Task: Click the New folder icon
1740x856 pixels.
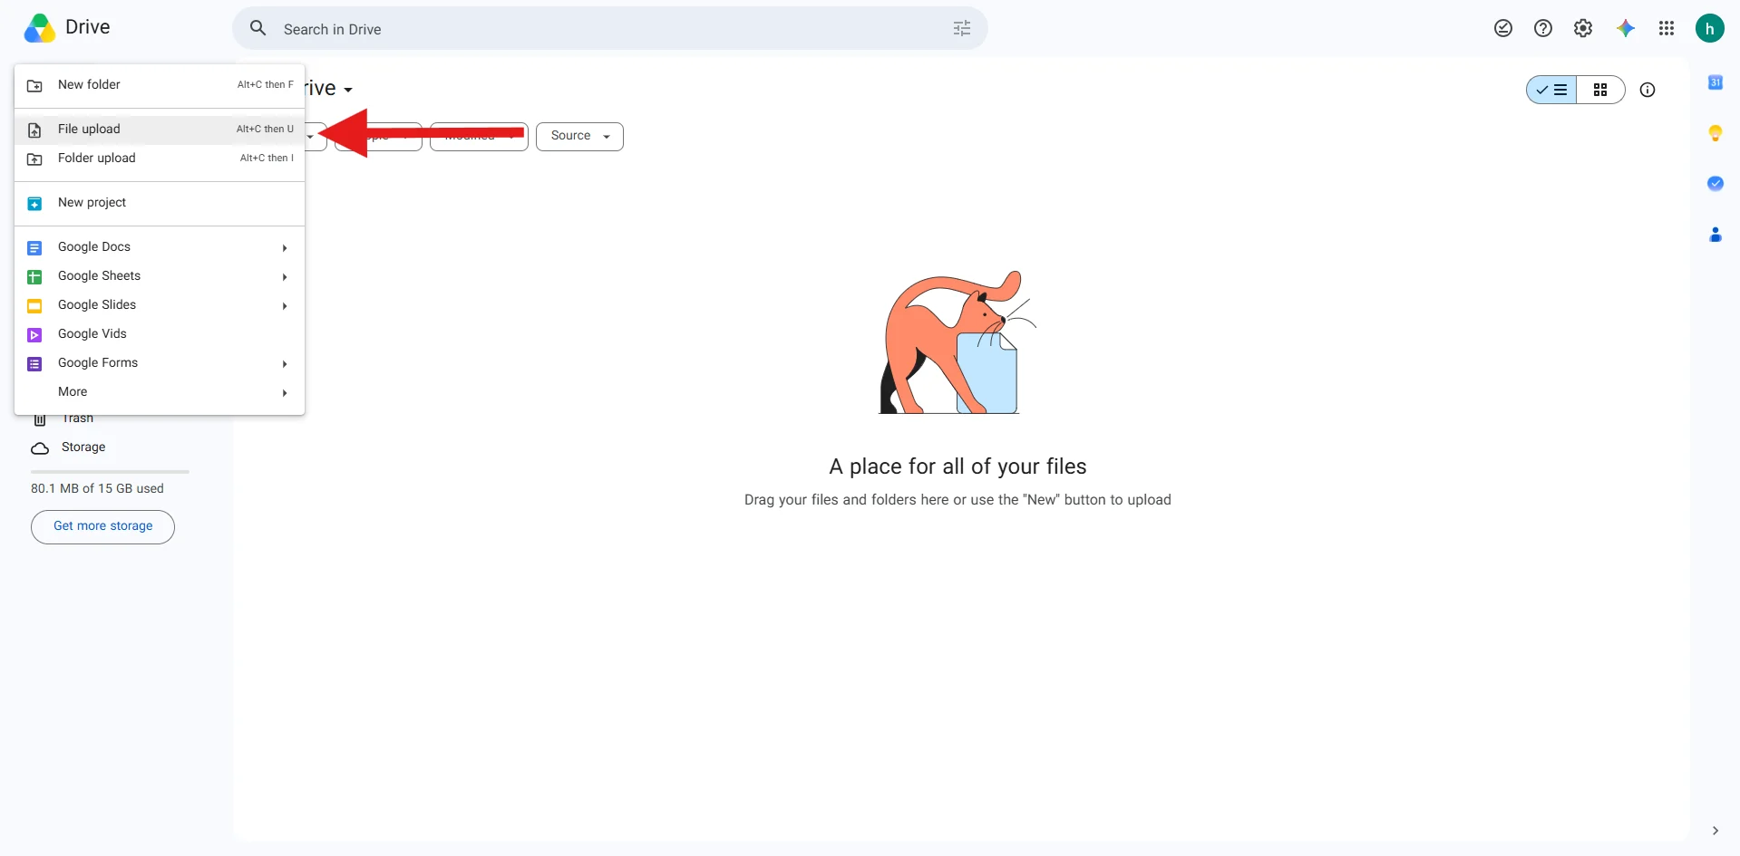Action: pyautogui.click(x=34, y=86)
